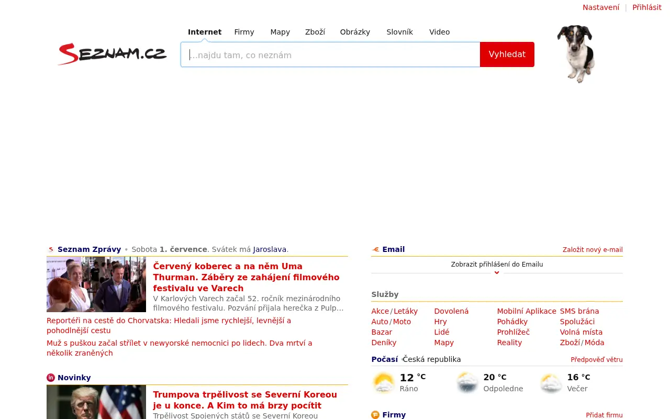Screen dimensions: 670x419
Task: Click the Vyhledat search button
Action: [507, 54]
